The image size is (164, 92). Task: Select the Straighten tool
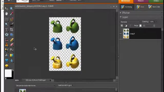12,35
